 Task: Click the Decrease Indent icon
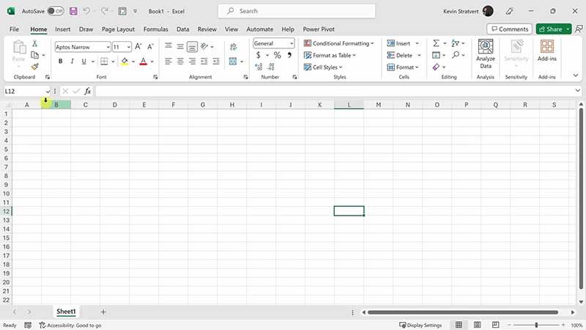coord(204,61)
